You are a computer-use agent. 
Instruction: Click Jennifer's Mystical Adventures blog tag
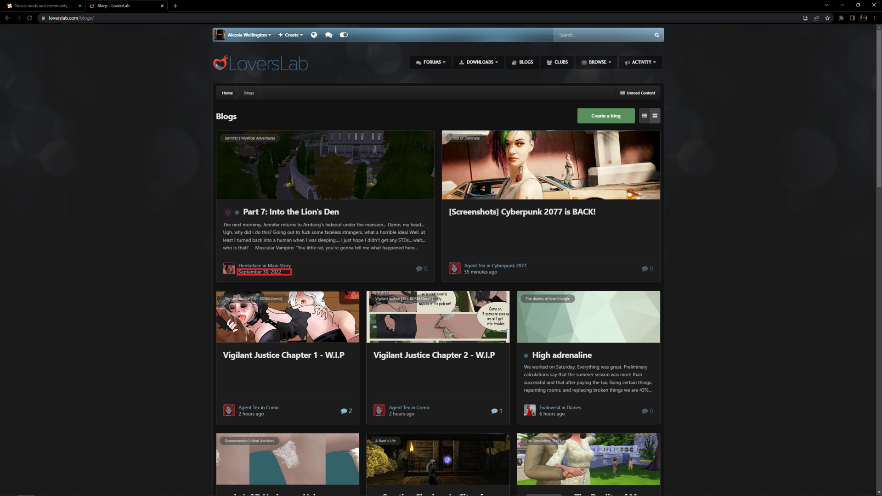click(x=249, y=138)
